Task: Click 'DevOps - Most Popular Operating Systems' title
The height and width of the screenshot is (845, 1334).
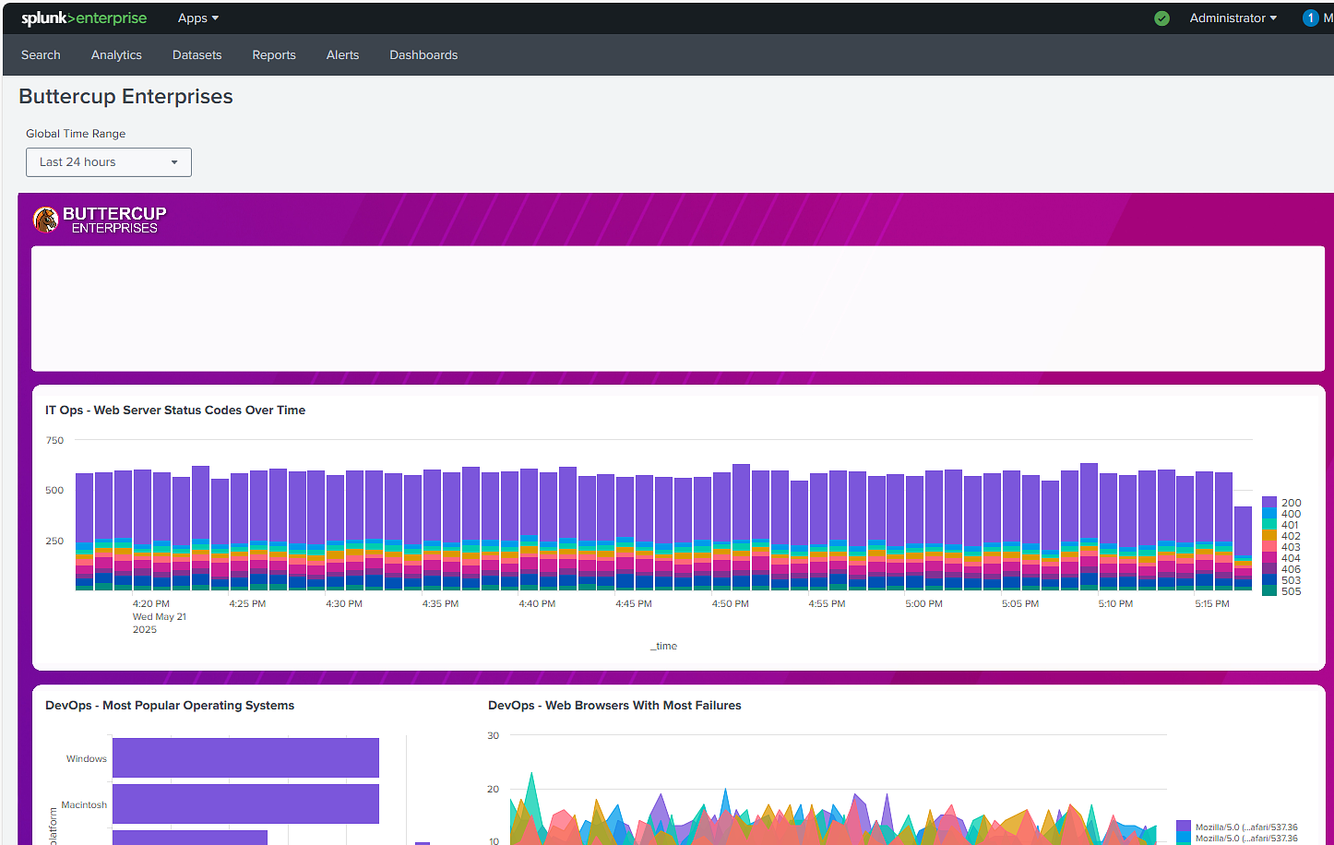Action: [170, 706]
